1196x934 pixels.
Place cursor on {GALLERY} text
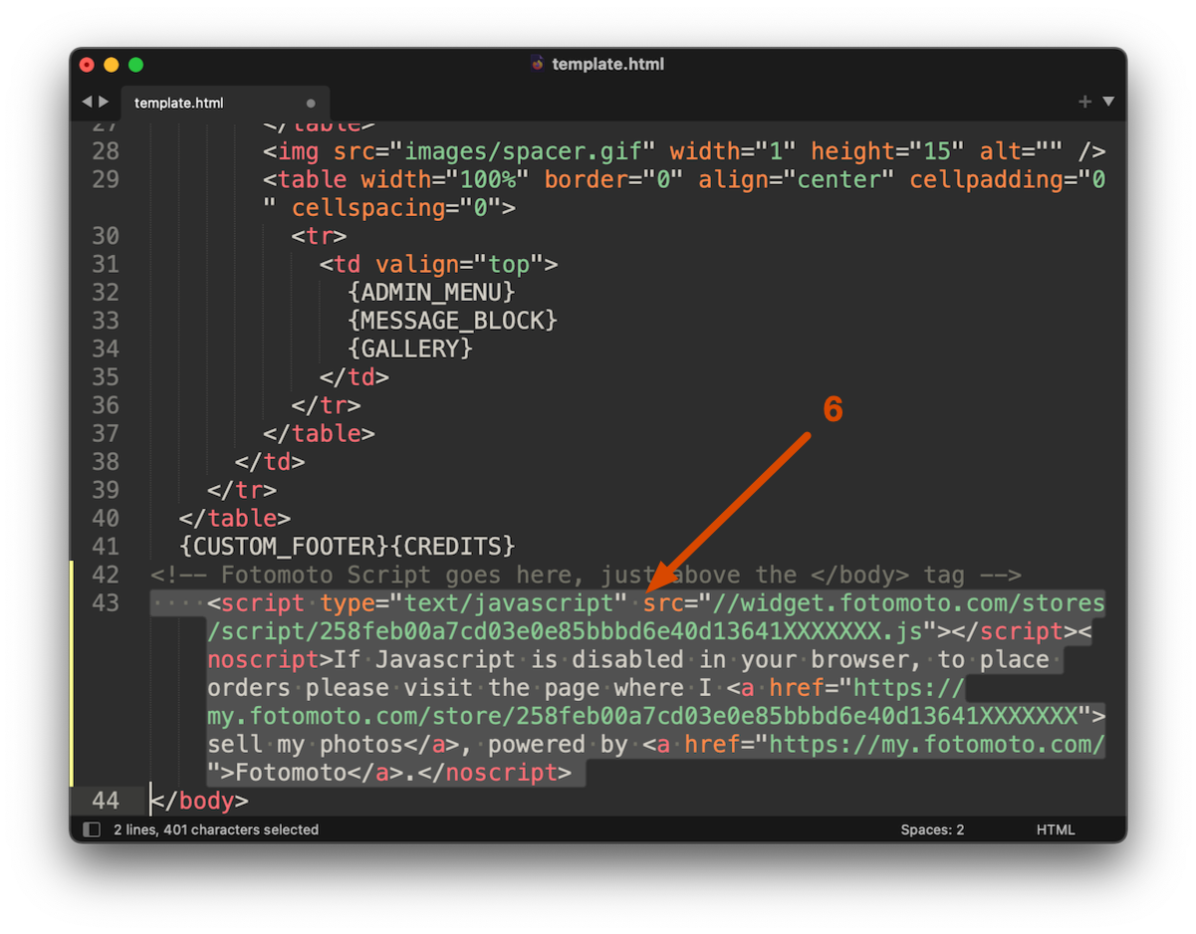[410, 349]
